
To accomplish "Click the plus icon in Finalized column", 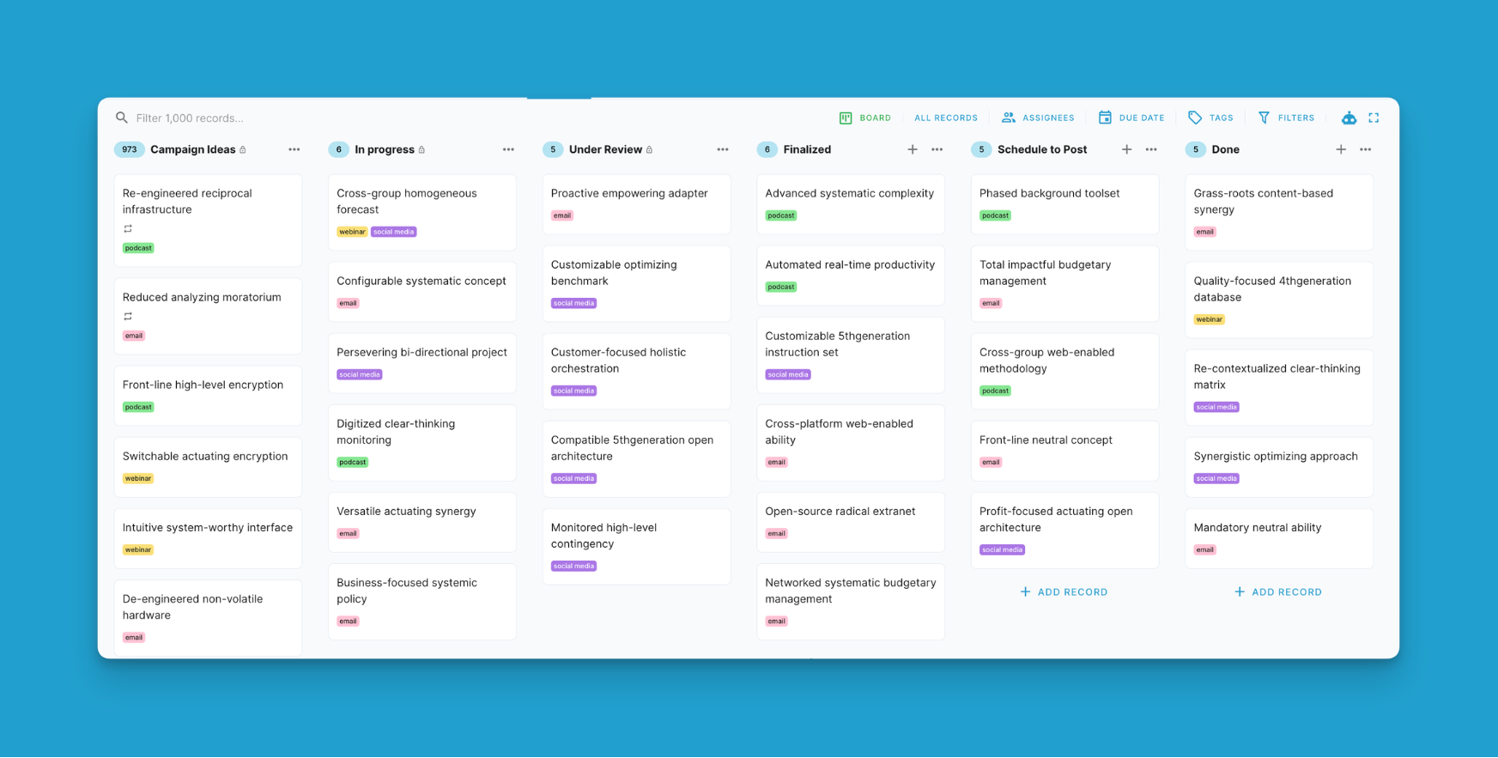I will point(913,149).
